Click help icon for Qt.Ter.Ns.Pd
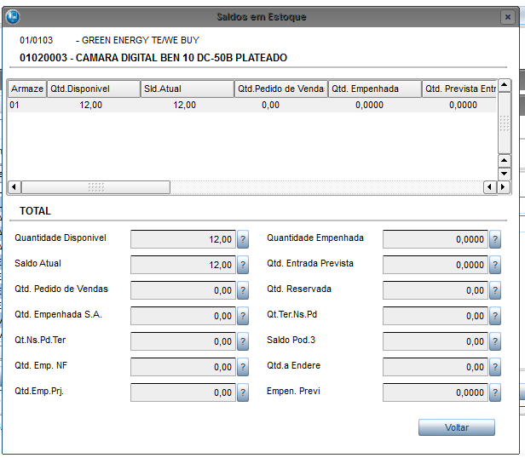Image resolution: width=525 pixels, height=458 pixels. coord(495,316)
